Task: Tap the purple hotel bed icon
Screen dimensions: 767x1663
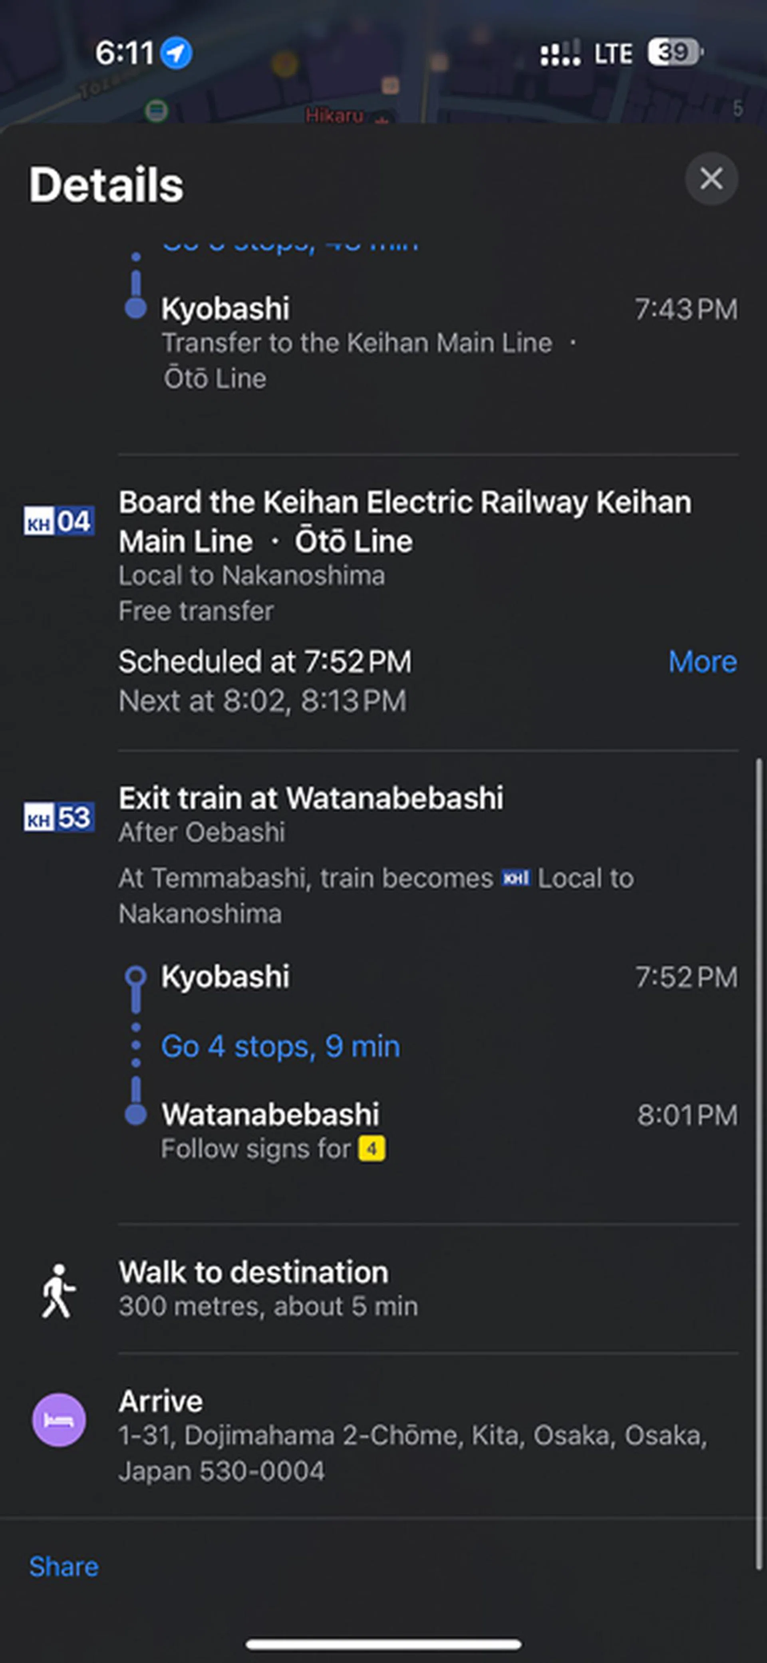Action: click(59, 1420)
